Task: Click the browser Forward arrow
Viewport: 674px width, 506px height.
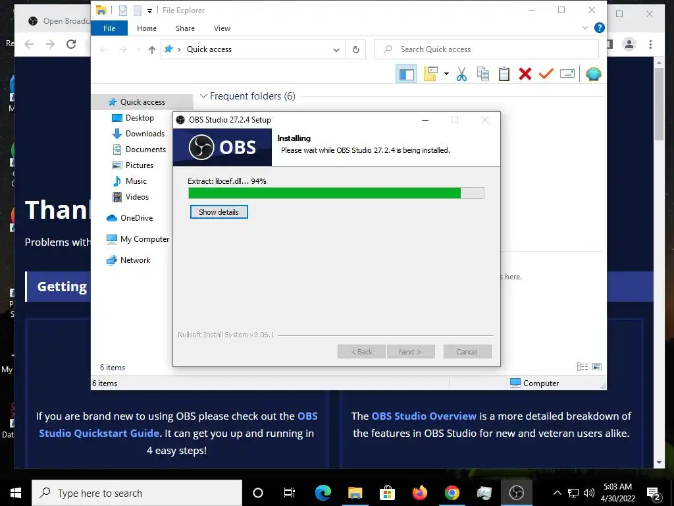Action: (50, 44)
